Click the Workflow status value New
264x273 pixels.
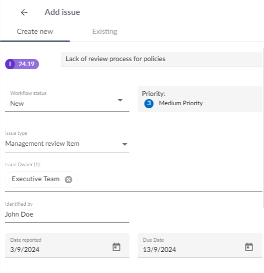[17, 104]
